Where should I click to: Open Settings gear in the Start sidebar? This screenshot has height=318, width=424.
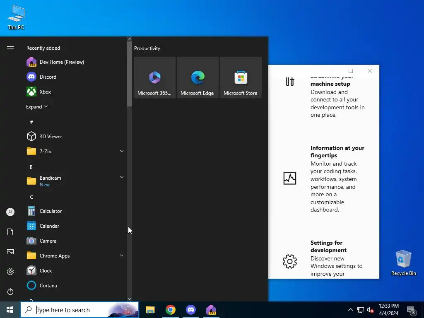tap(10, 272)
